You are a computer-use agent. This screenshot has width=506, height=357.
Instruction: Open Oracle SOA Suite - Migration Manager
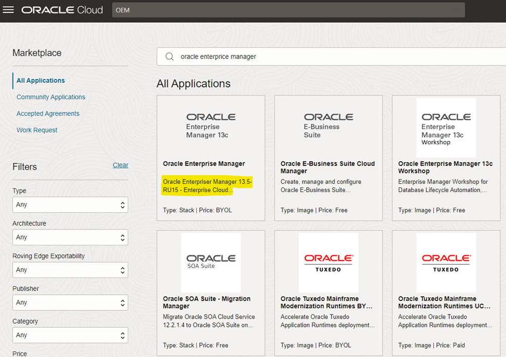(x=207, y=302)
